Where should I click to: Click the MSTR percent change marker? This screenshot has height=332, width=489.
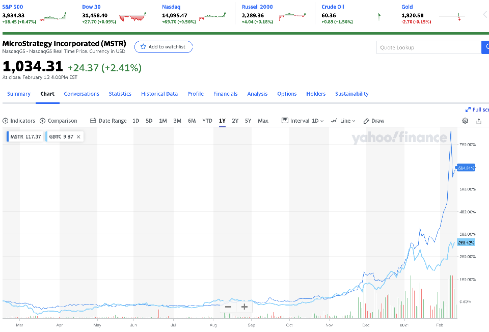click(466, 168)
